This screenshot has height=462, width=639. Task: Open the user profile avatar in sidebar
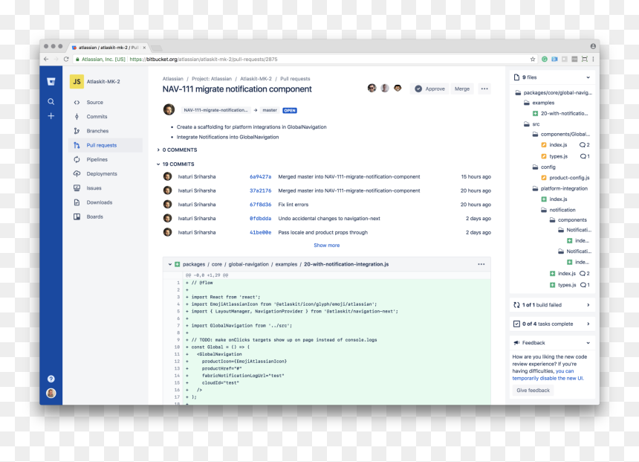[51, 393]
